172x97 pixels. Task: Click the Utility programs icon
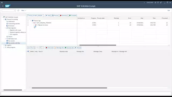(6, 47)
